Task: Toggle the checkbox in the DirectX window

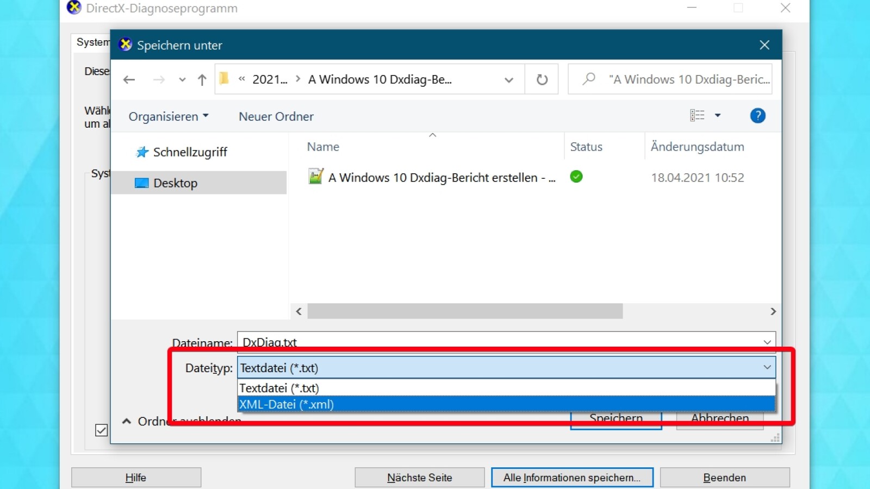Action: point(101,430)
